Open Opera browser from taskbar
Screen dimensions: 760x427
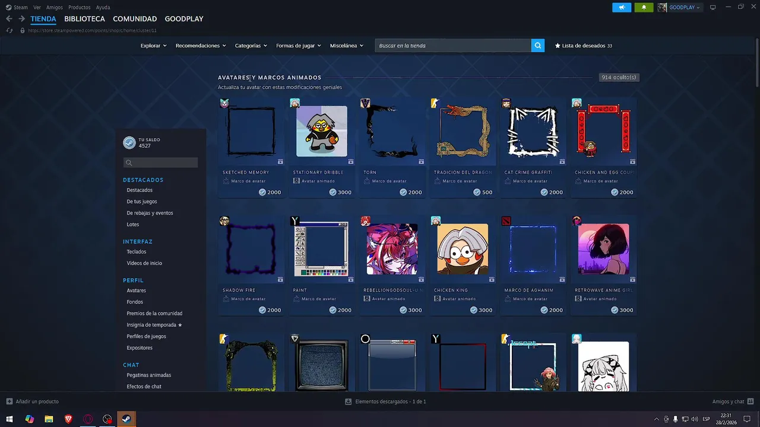(x=88, y=419)
